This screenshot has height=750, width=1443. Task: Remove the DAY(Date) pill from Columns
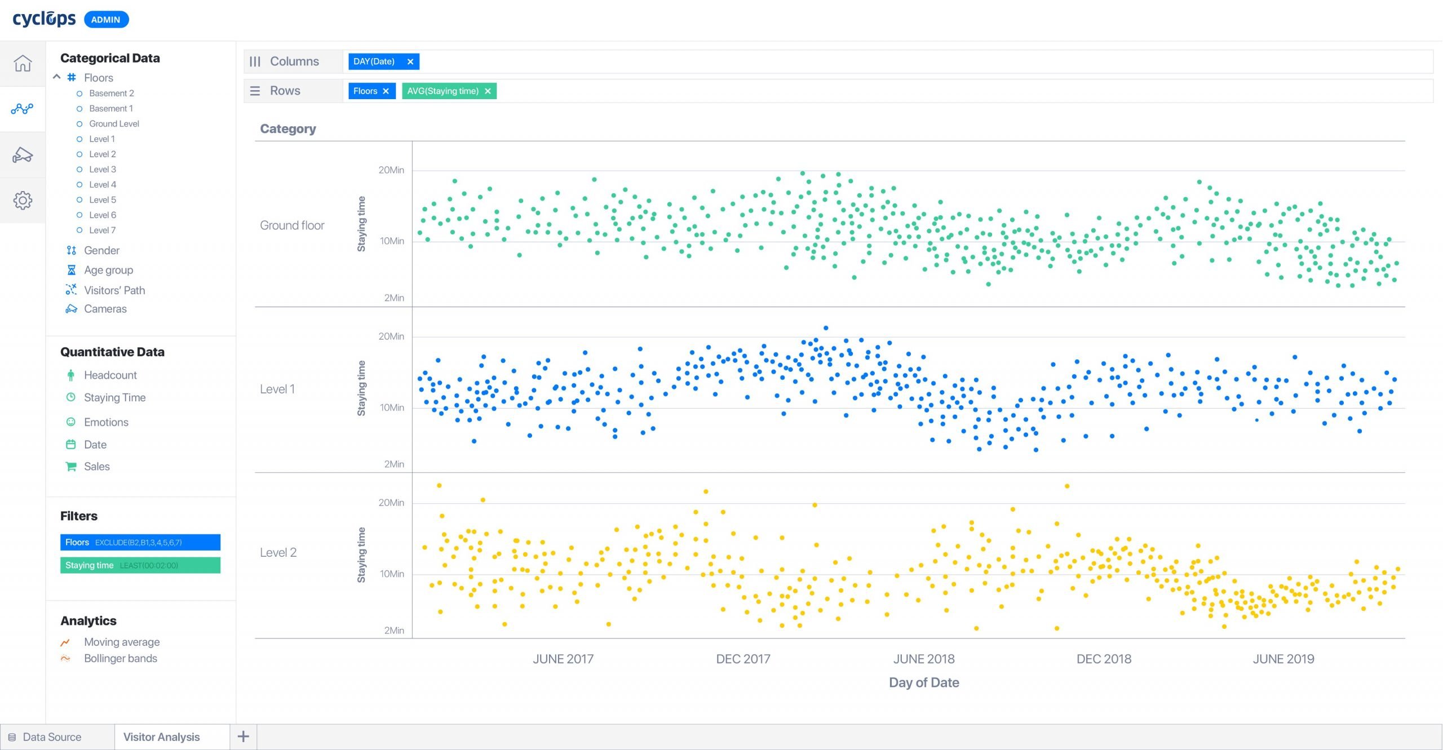[410, 61]
